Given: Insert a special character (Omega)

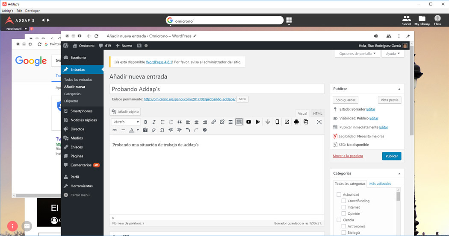Looking at the screenshot, I should (x=162, y=130).
